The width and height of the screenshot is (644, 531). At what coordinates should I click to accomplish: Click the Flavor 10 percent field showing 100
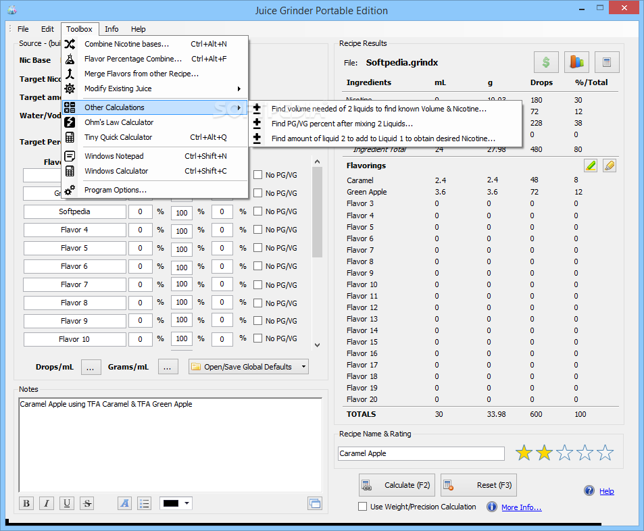pyautogui.click(x=182, y=339)
